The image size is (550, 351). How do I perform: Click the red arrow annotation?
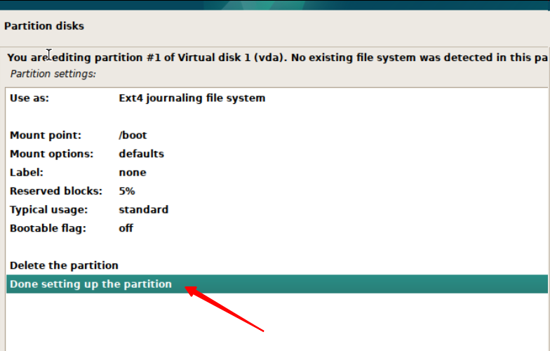click(224, 307)
